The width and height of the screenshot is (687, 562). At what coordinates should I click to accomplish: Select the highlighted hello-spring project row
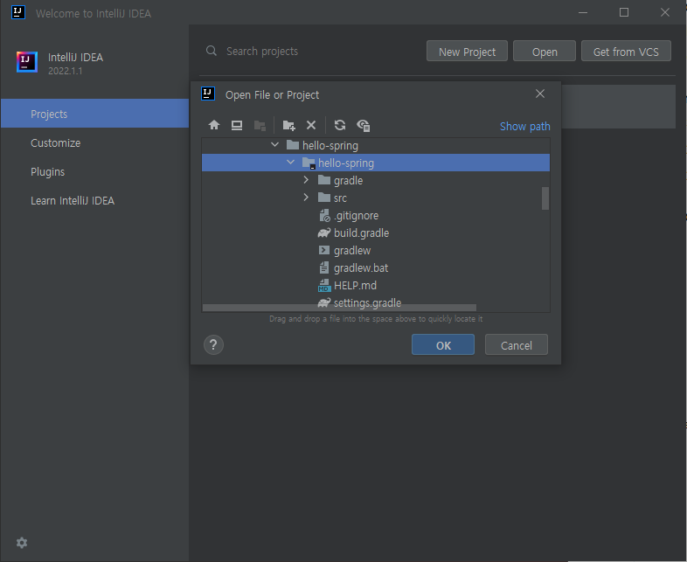[376, 163]
